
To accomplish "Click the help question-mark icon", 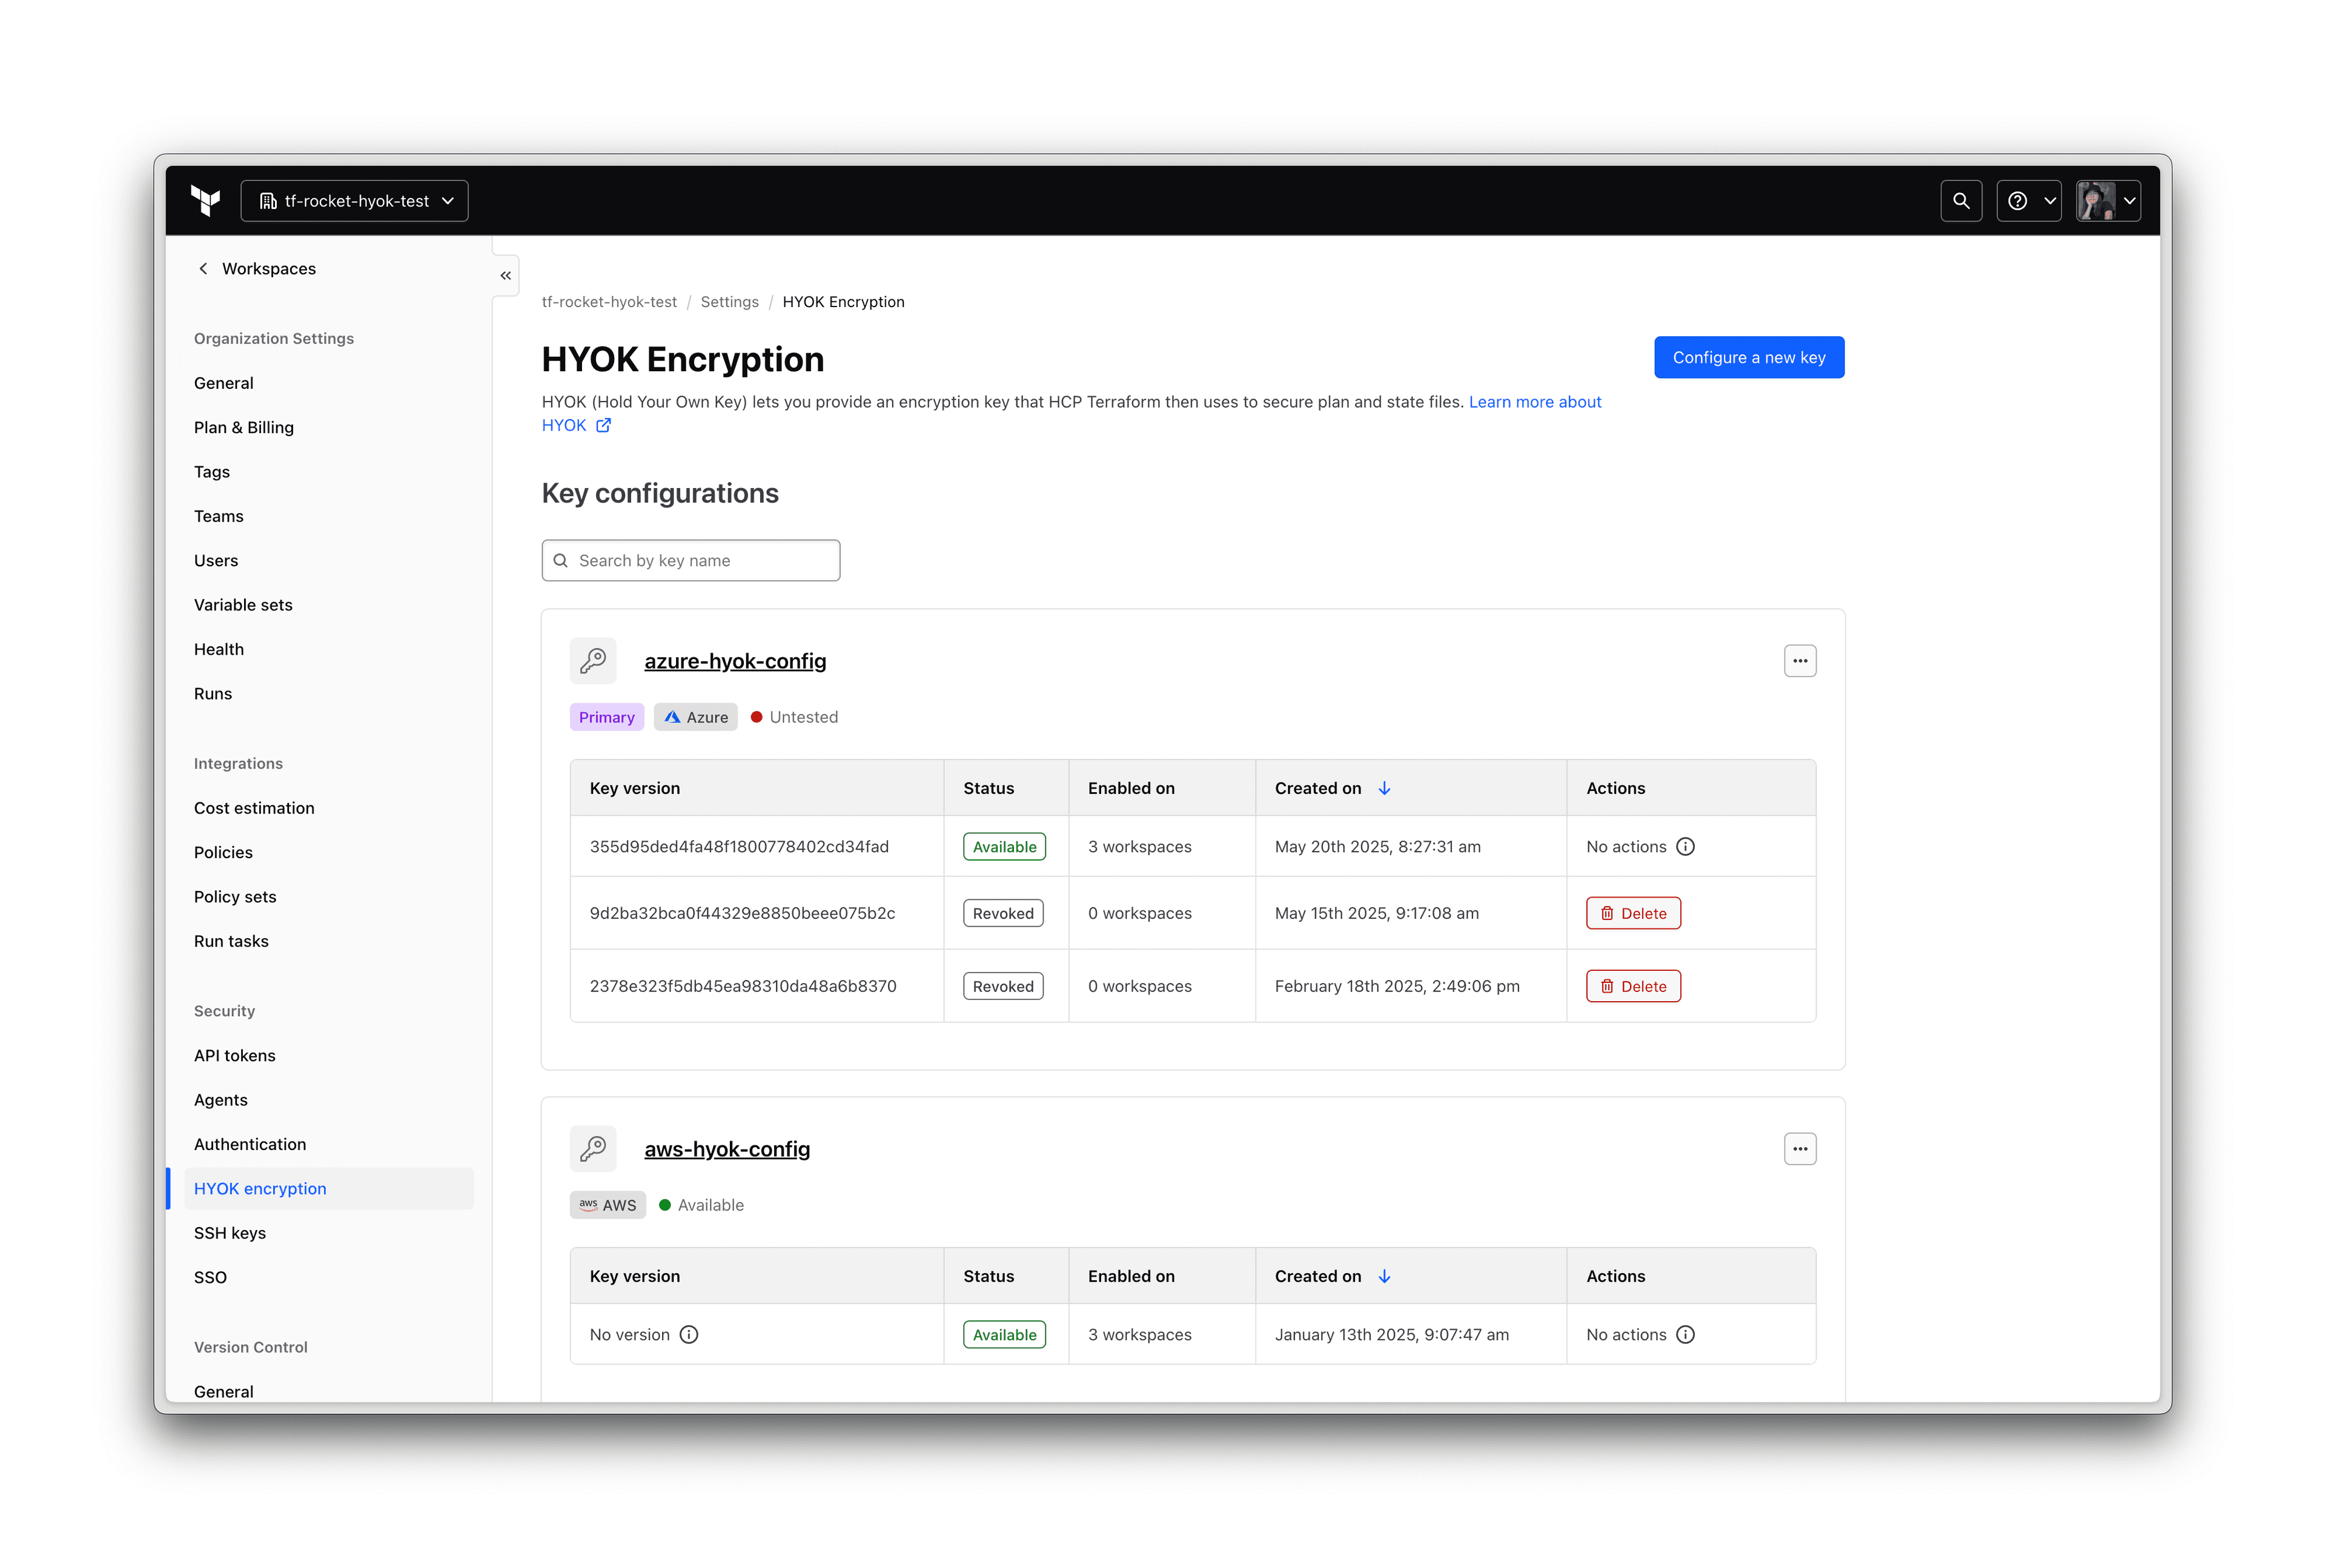I will coord(2019,200).
